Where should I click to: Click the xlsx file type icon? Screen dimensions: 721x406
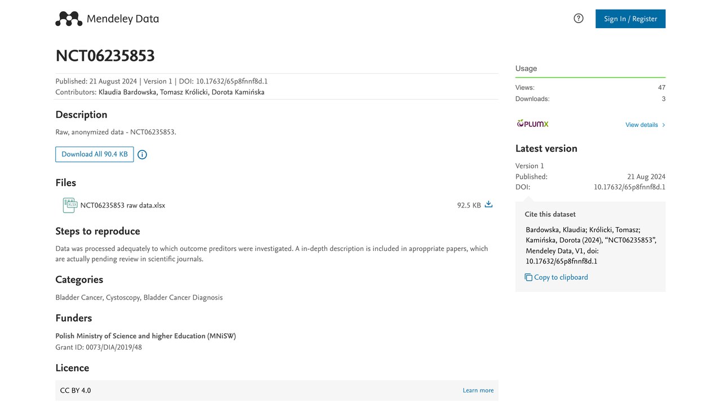click(x=70, y=205)
